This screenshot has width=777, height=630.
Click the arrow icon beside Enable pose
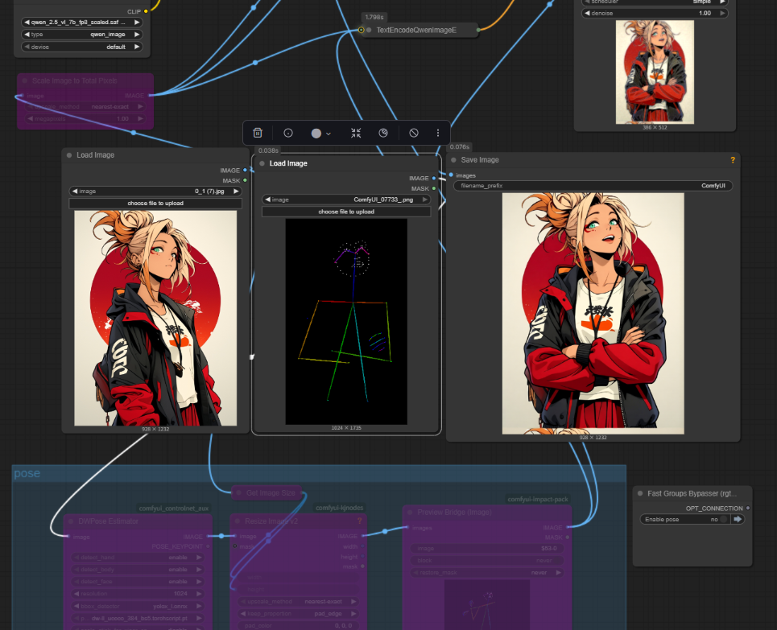pyautogui.click(x=737, y=520)
